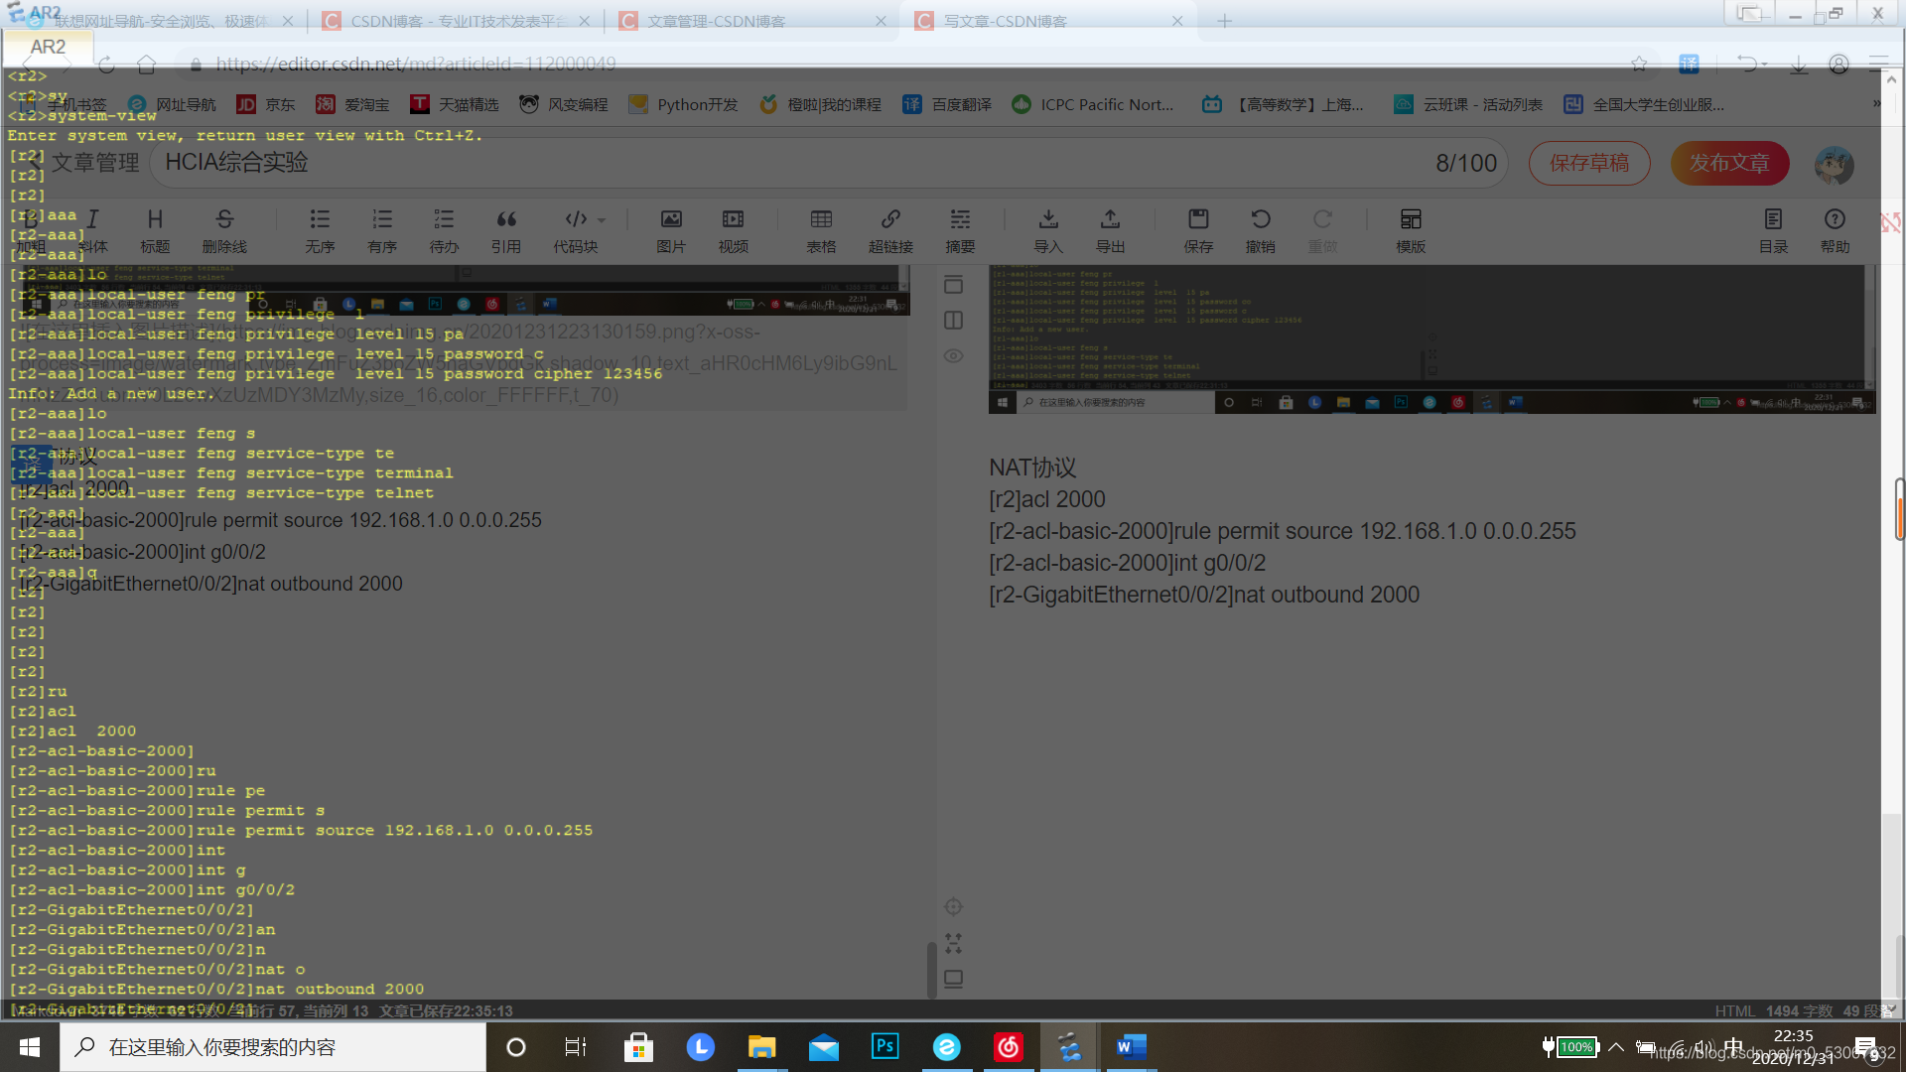
Task: Click 保存草稿 save draft button
Action: click(x=1589, y=163)
